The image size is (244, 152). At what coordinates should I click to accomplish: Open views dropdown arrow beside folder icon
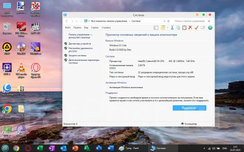[167, 28]
